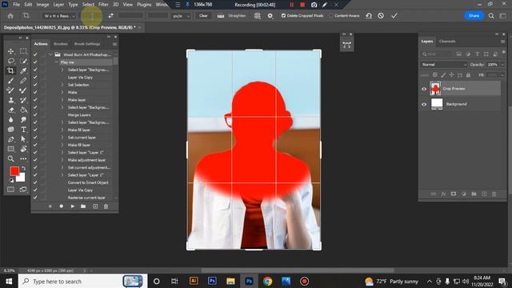Click the taskbar search box
This screenshot has height=288, width=512.
[x=83, y=281]
